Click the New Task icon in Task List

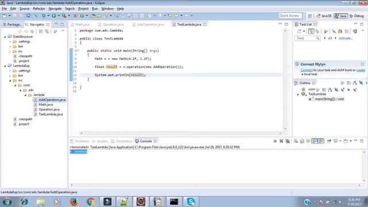coord(299,31)
